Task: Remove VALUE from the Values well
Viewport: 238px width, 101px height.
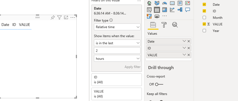Action: coord(189,55)
